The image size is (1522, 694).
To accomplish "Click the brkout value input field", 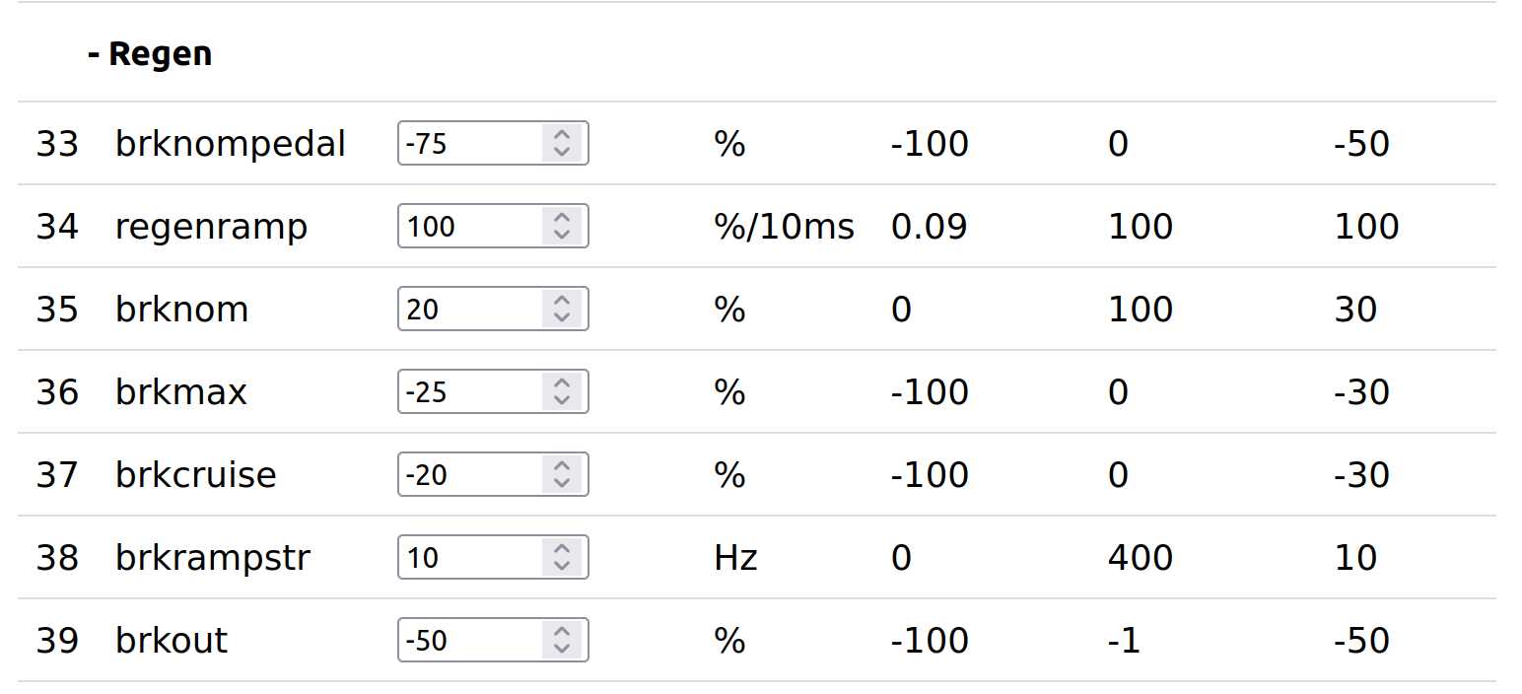I will 469,641.
